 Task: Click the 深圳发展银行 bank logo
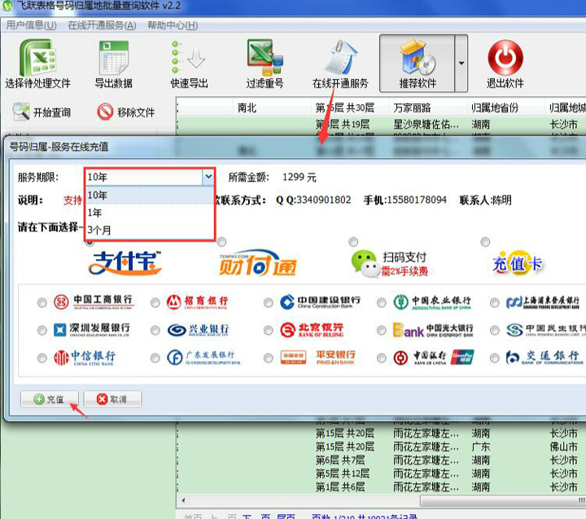[91, 330]
